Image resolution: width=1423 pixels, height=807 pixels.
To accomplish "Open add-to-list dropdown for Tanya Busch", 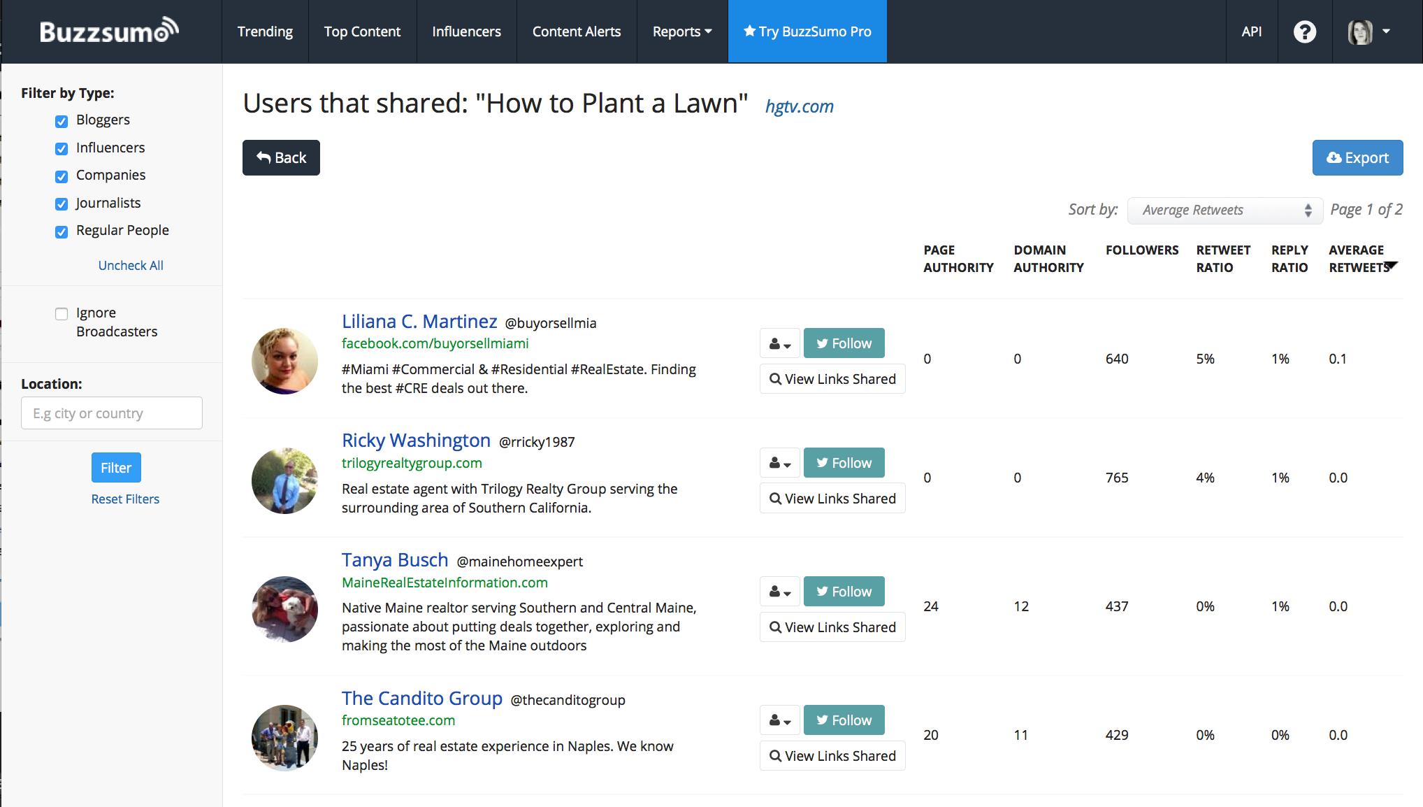I will [x=779, y=592].
